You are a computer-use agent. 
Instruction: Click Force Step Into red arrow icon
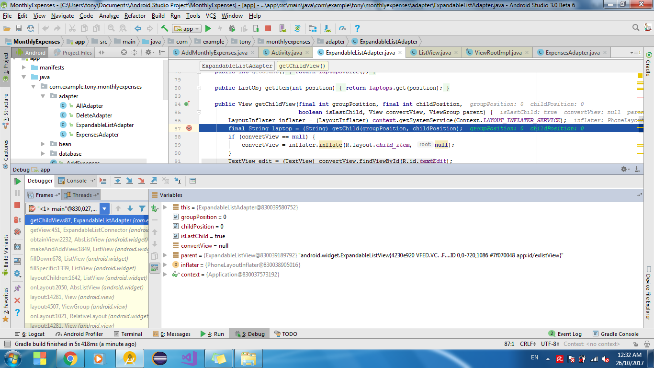(141, 181)
